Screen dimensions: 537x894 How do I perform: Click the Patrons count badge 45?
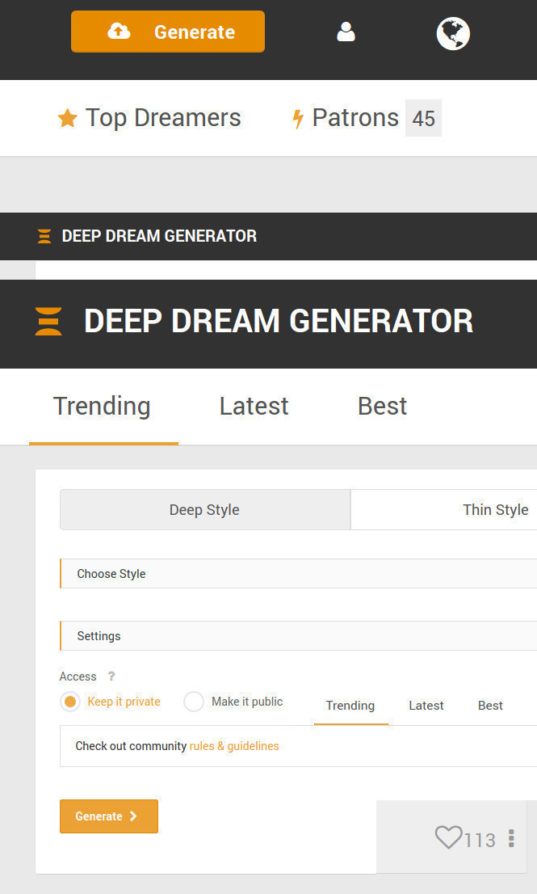(423, 118)
